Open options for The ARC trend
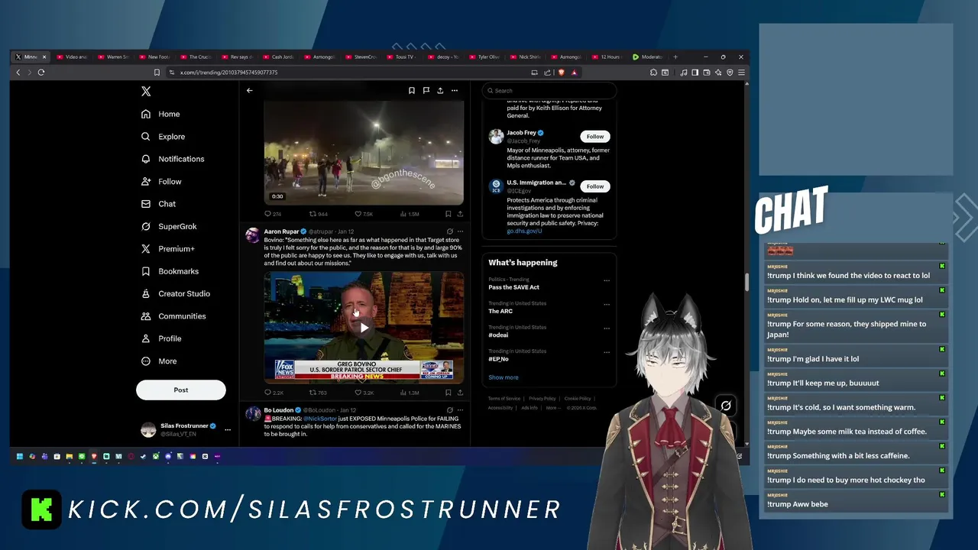The height and width of the screenshot is (550, 978). coord(607,305)
